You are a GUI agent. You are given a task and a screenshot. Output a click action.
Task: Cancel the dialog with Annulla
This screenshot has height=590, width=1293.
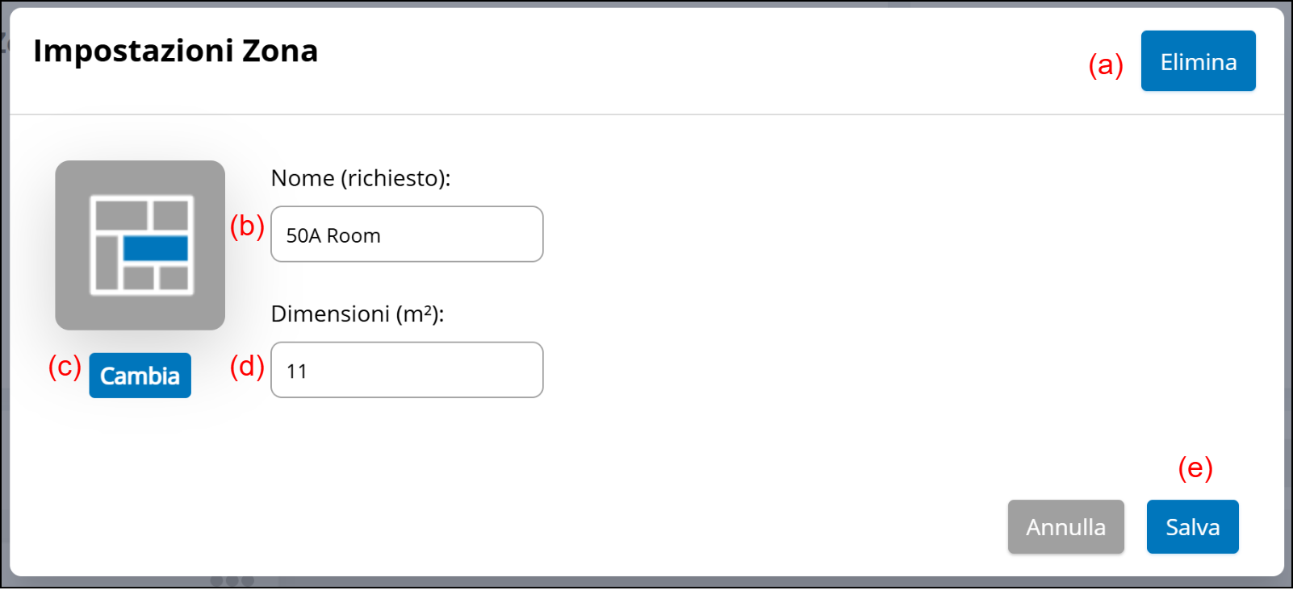(1065, 527)
